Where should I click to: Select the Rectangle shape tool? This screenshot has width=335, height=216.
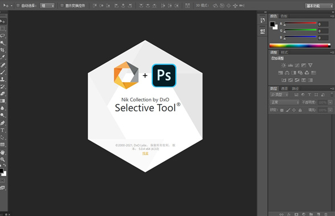3,145
